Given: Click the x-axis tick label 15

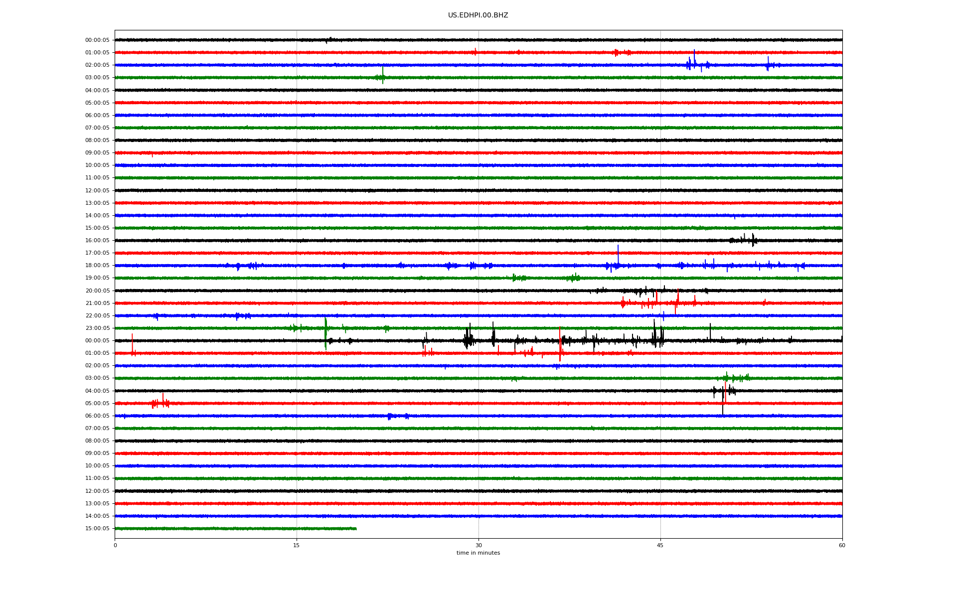Looking at the screenshot, I should 297,545.
